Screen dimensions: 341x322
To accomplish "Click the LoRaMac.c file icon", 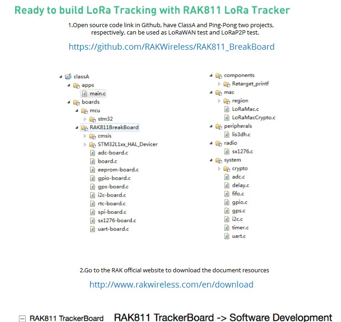I will pyautogui.click(x=227, y=109).
